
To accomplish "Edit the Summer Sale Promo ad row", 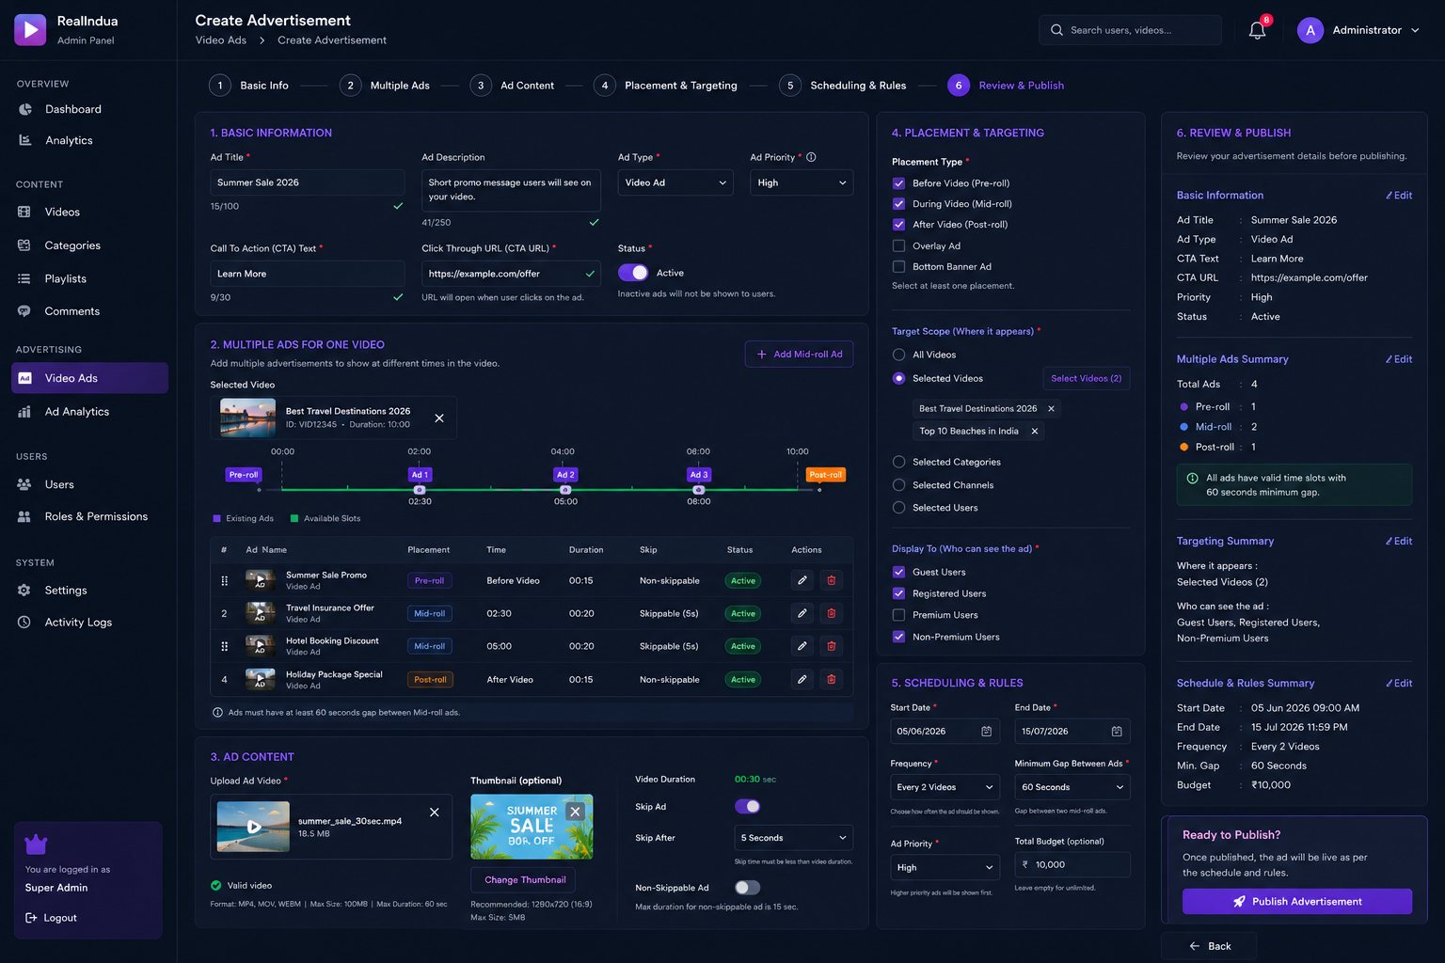I will point(802,580).
